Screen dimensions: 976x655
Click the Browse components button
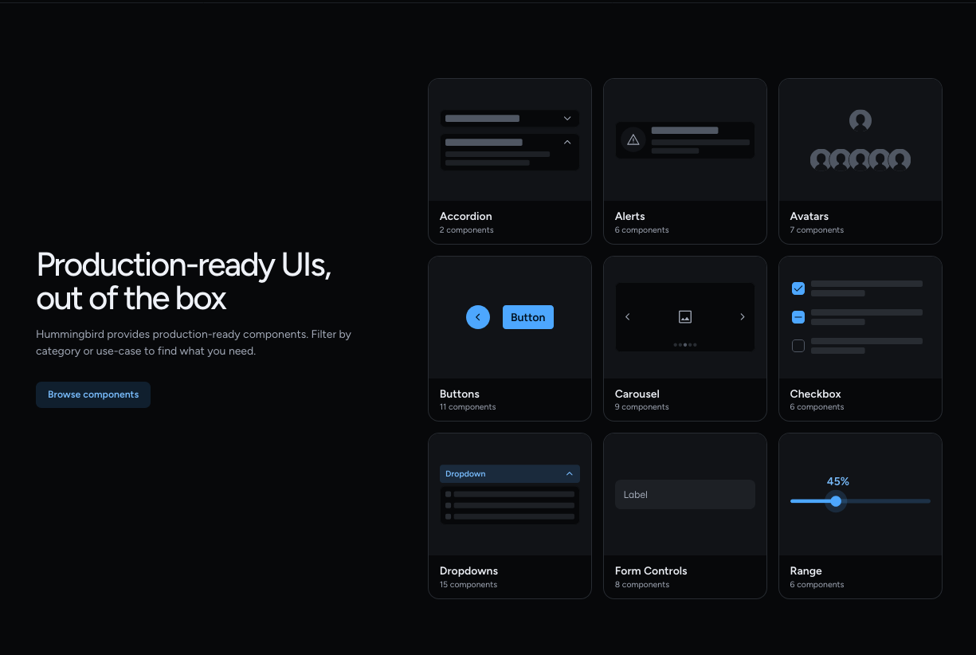point(92,394)
